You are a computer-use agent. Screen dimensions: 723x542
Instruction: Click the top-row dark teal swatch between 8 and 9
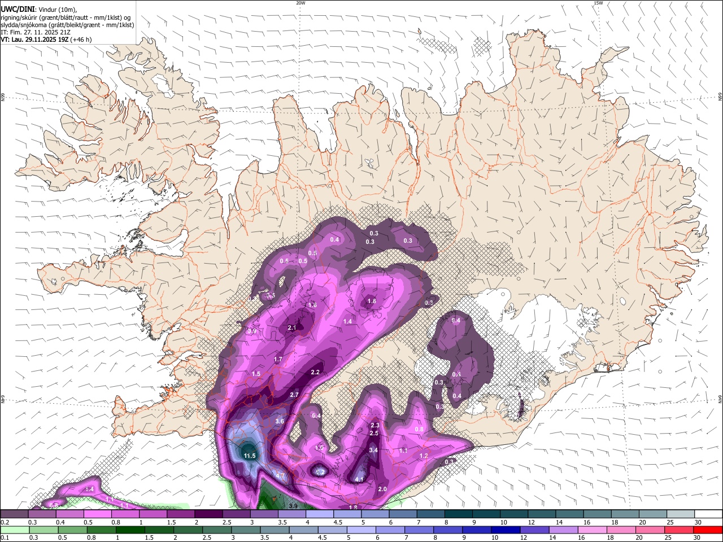[459, 514]
